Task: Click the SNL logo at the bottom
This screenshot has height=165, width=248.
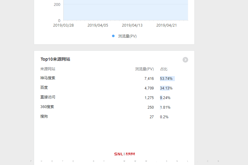Action: pos(125,154)
